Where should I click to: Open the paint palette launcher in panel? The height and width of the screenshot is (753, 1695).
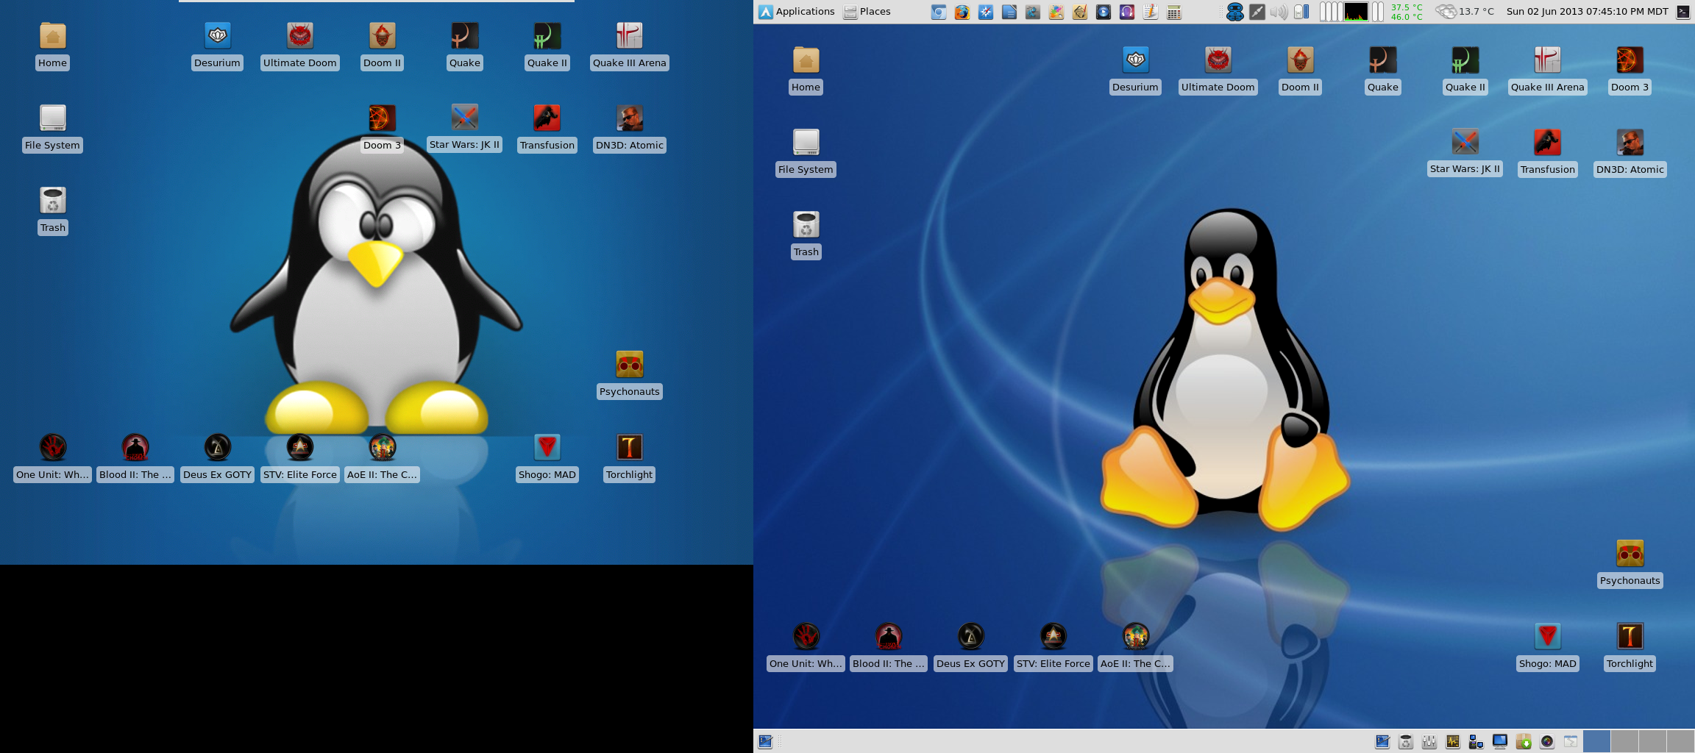[x=1056, y=12]
